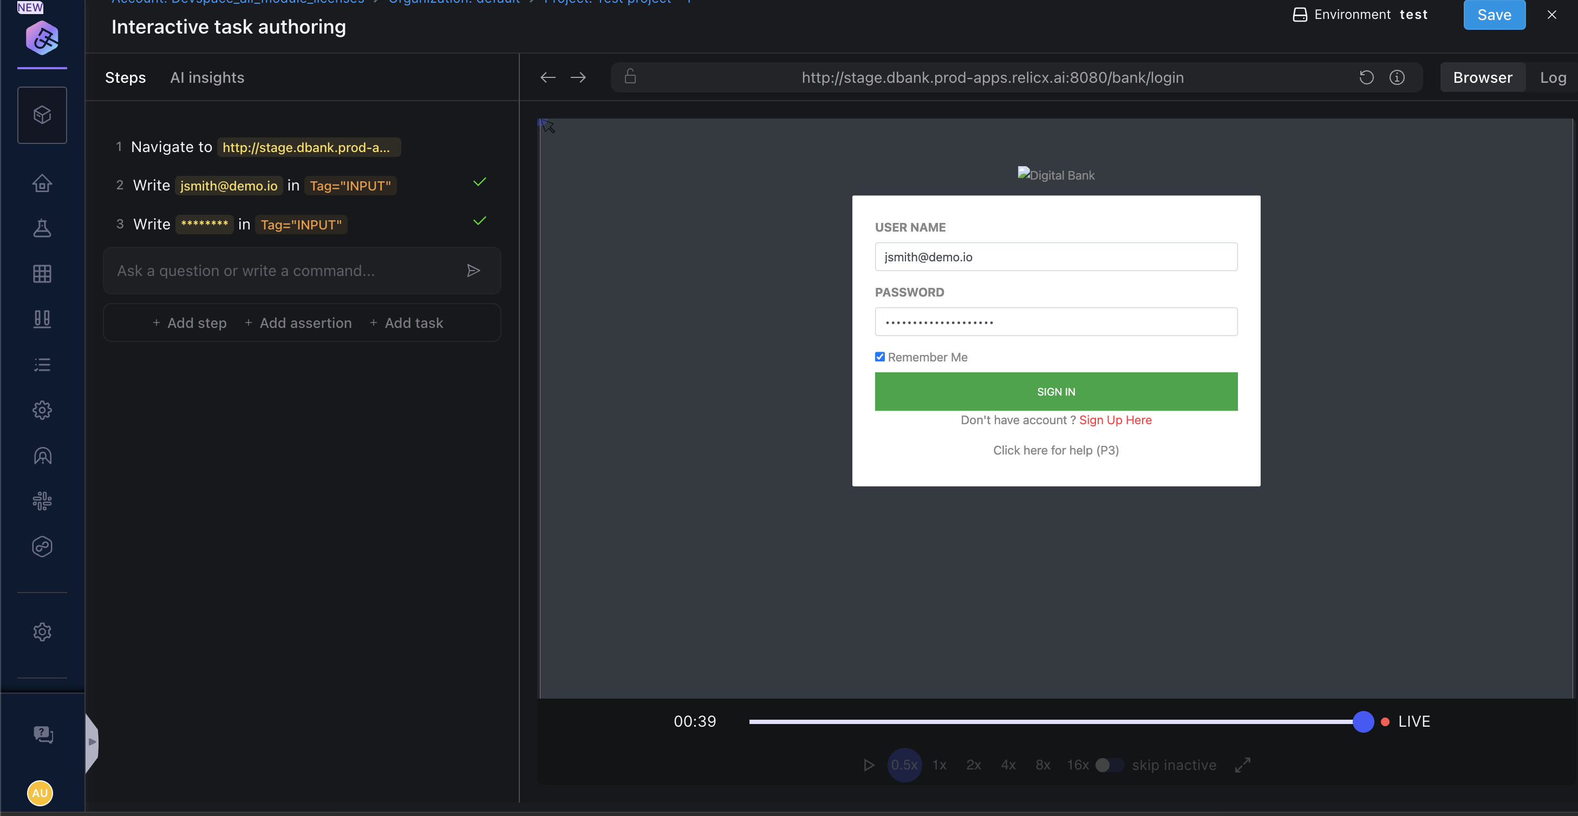1578x816 pixels.
Task: Click the Sign Up Here link
Action: [x=1115, y=420]
